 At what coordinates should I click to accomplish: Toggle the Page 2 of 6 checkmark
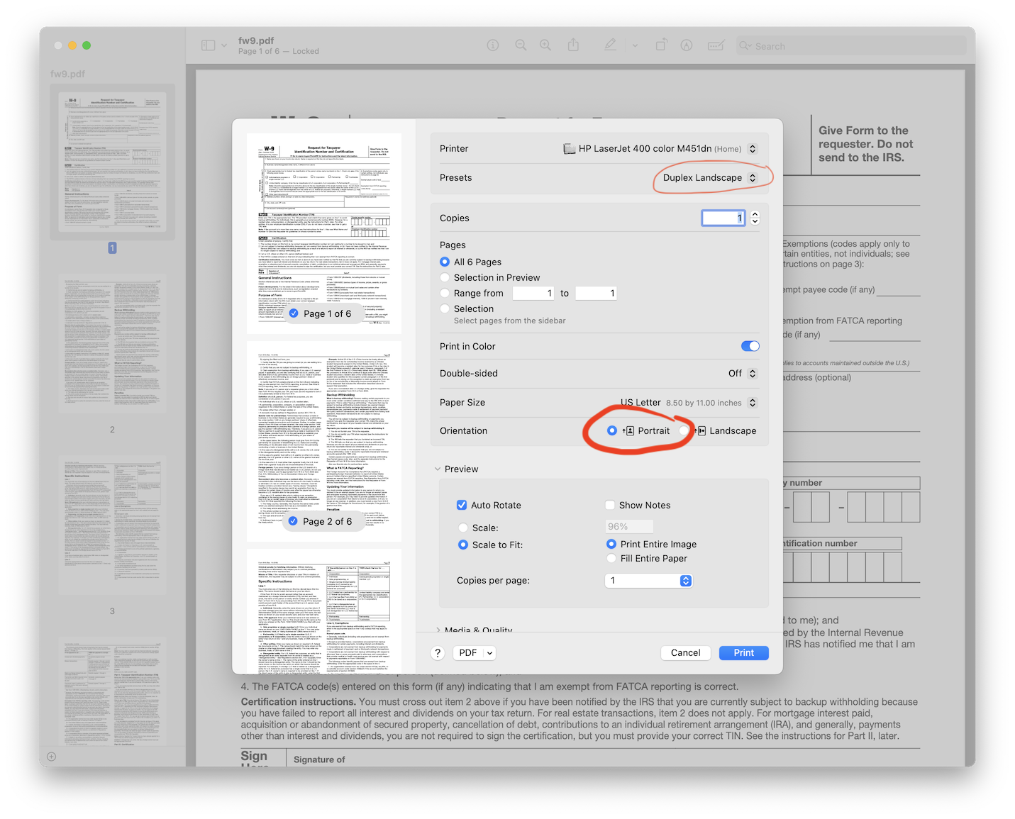point(293,521)
